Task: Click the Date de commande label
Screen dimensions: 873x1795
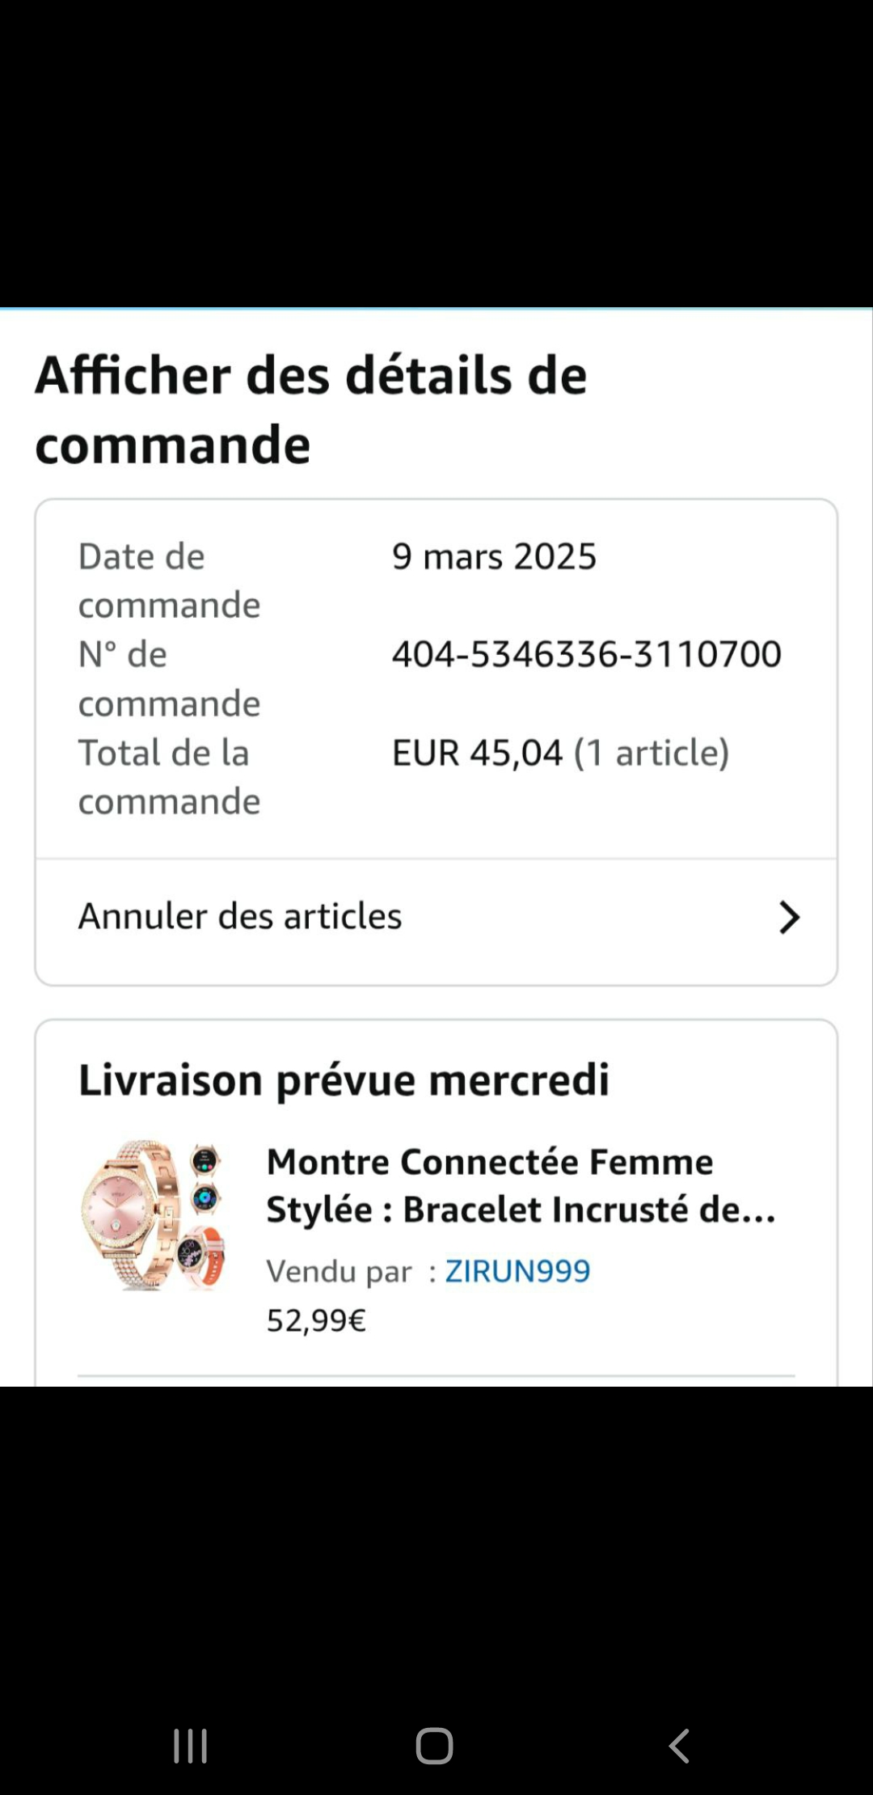Action: click(169, 581)
